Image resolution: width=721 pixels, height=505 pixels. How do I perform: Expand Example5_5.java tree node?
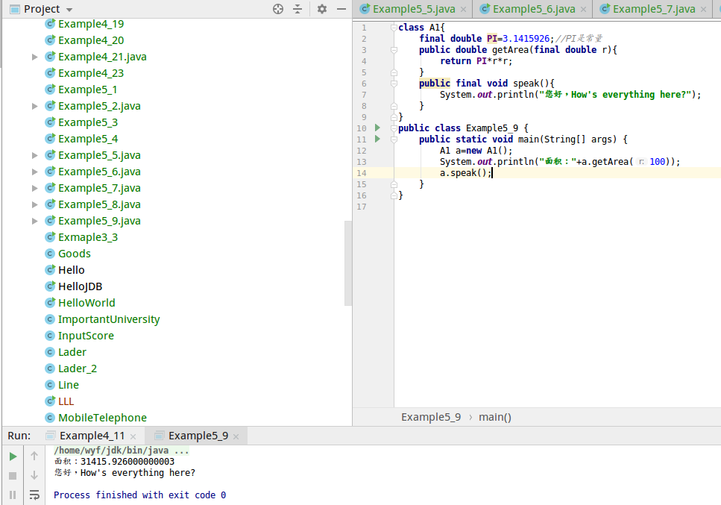[x=34, y=155]
